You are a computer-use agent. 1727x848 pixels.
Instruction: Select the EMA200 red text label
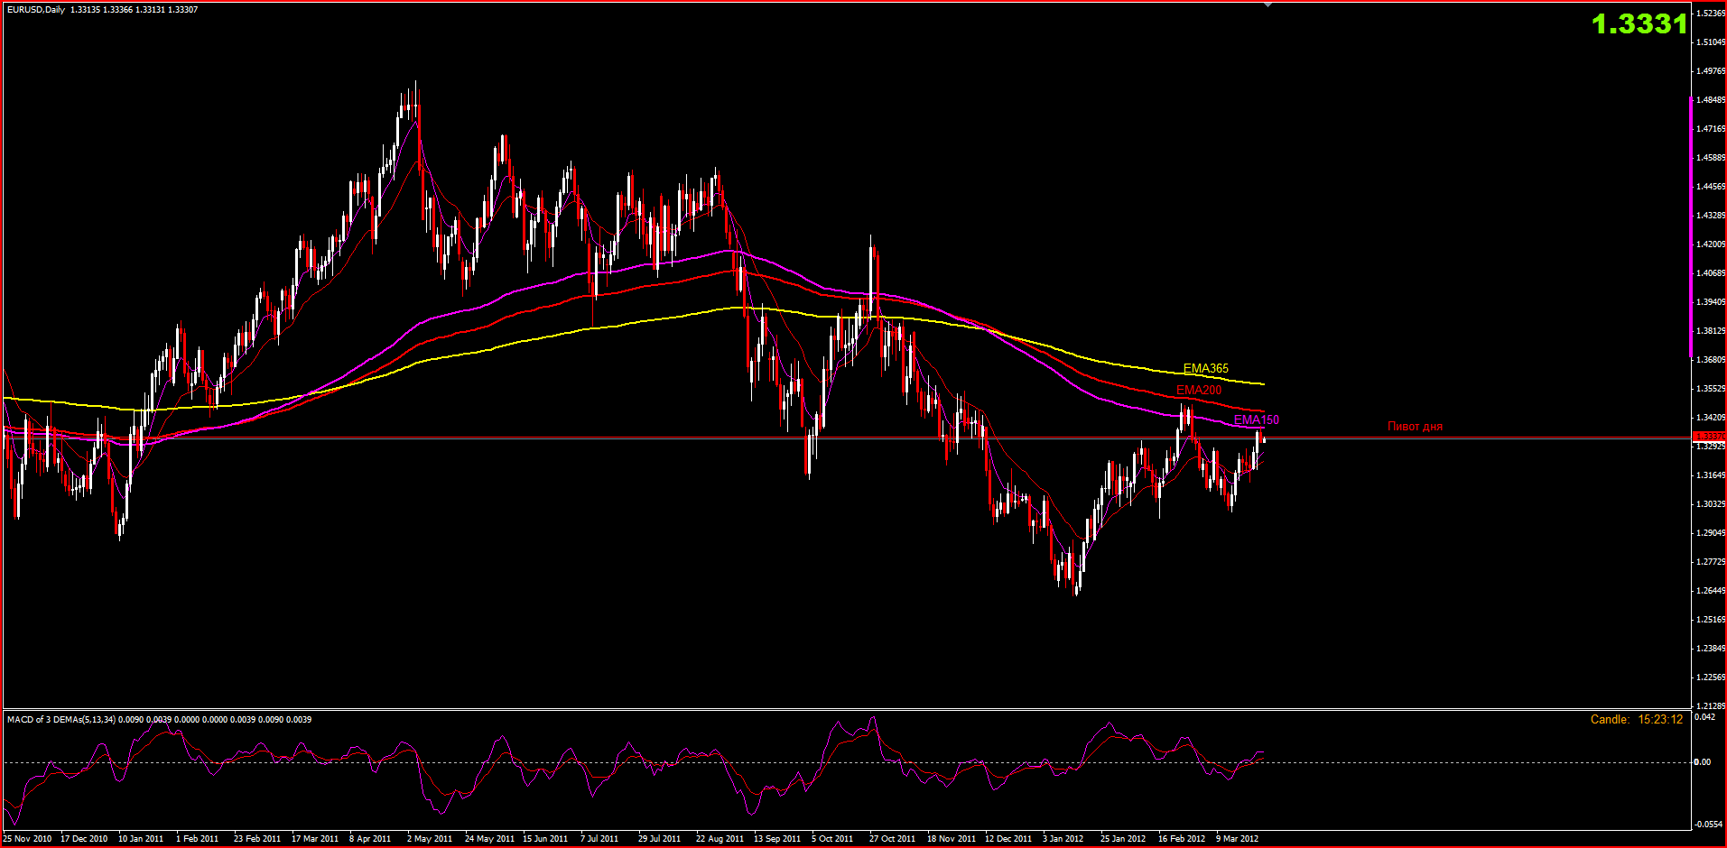[1198, 390]
